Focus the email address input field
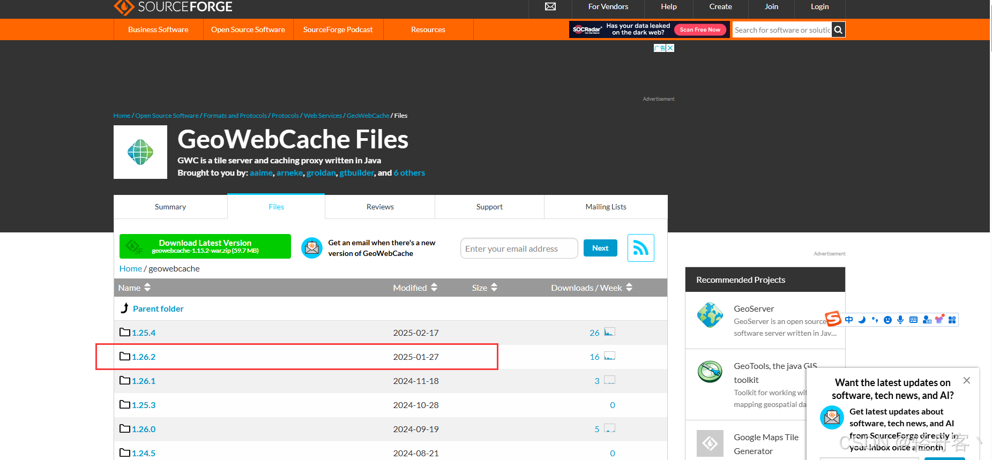The image size is (992, 460). (519, 248)
